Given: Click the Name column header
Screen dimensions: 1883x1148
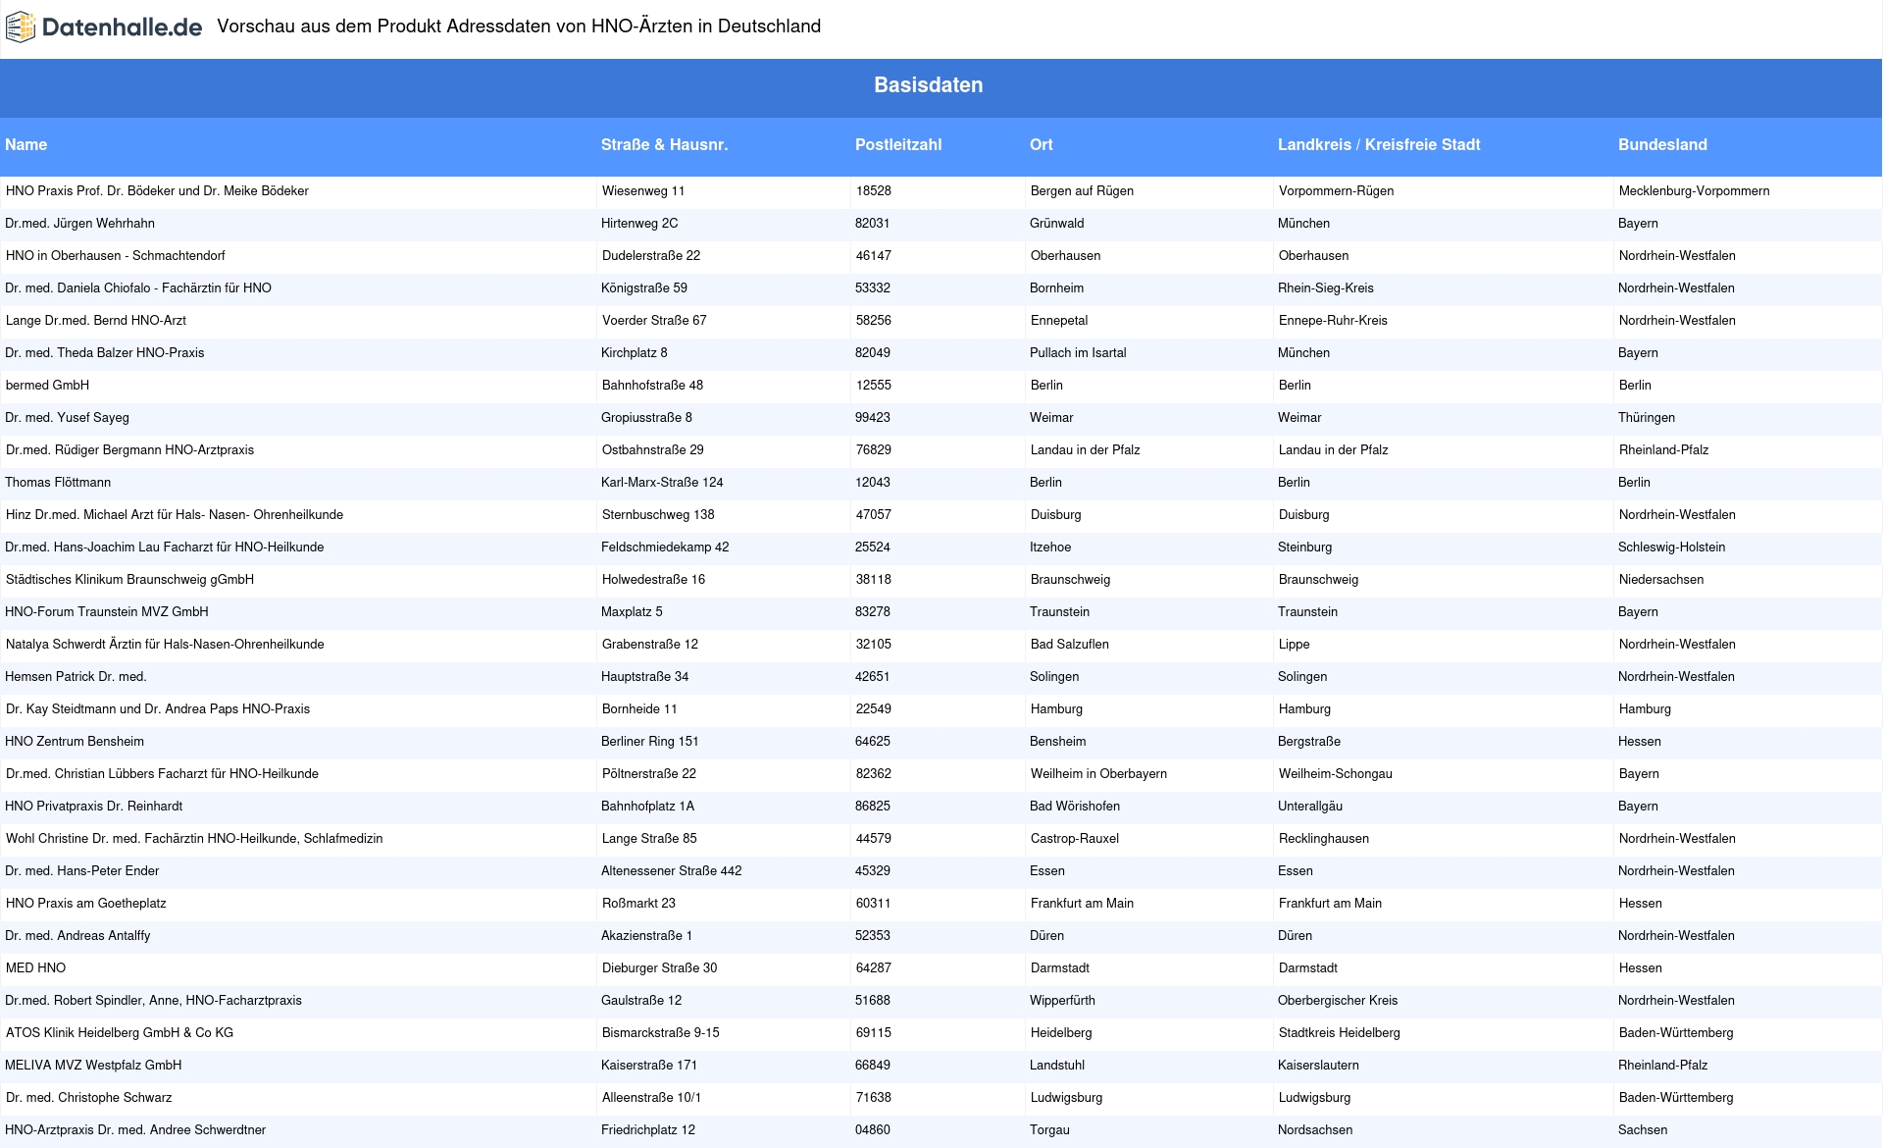Looking at the screenshot, I should [26, 145].
